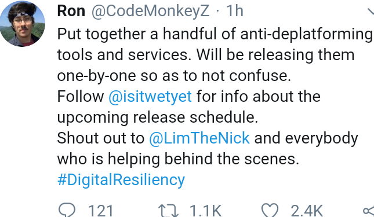The height and width of the screenshot is (217, 374).
Task: Open the @LimTheNick mention
Action: 199,138
